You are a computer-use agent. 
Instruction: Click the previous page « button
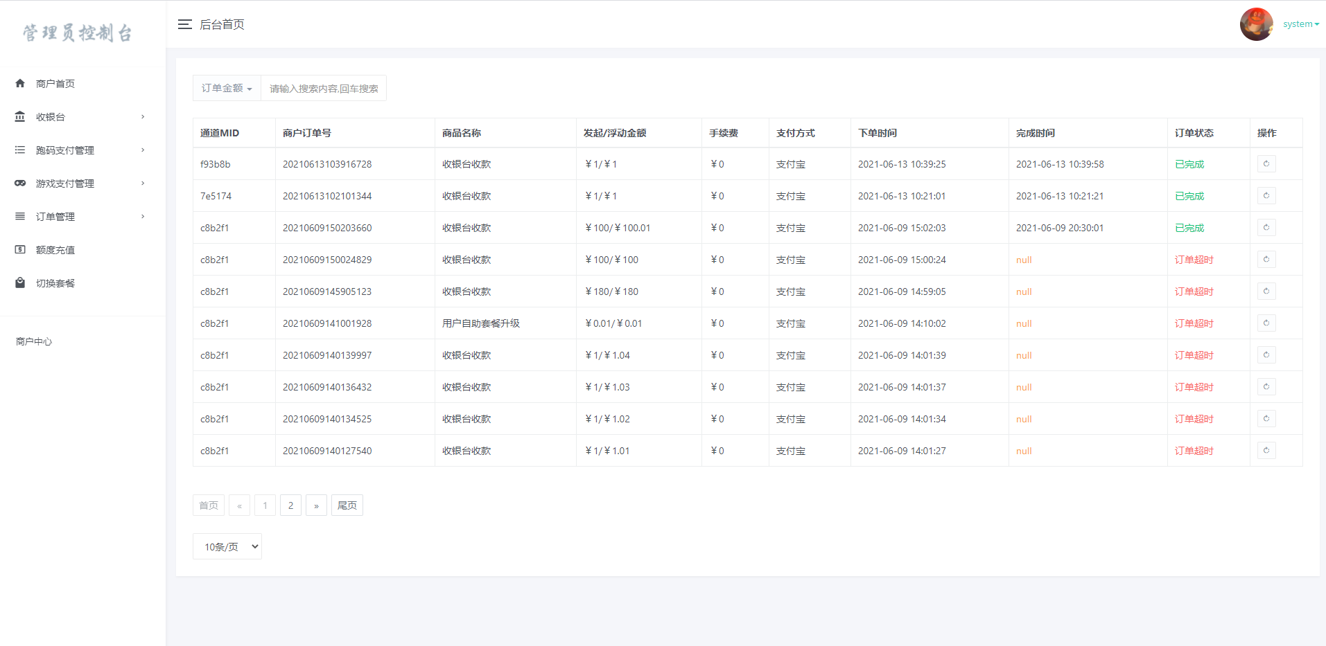point(239,505)
